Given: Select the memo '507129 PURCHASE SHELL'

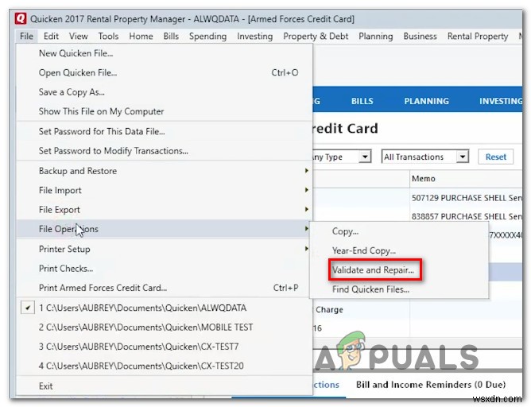Looking at the screenshot, I should tap(466, 198).
